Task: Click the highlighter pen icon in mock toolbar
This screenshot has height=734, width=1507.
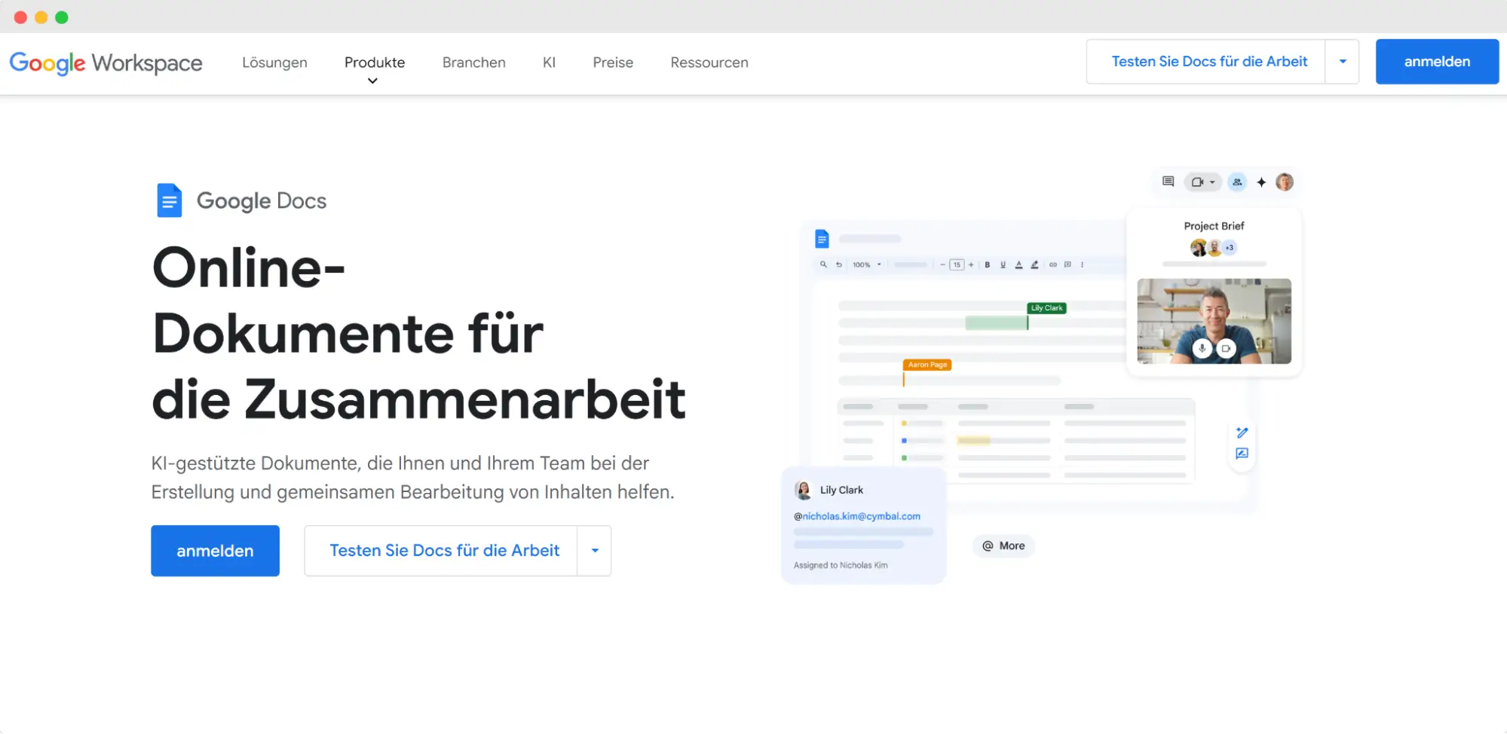Action: (x=1034, y=265)
